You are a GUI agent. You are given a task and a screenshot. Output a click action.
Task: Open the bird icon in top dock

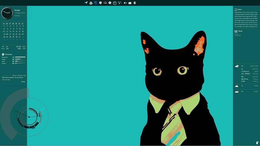(x=86, y=3)
